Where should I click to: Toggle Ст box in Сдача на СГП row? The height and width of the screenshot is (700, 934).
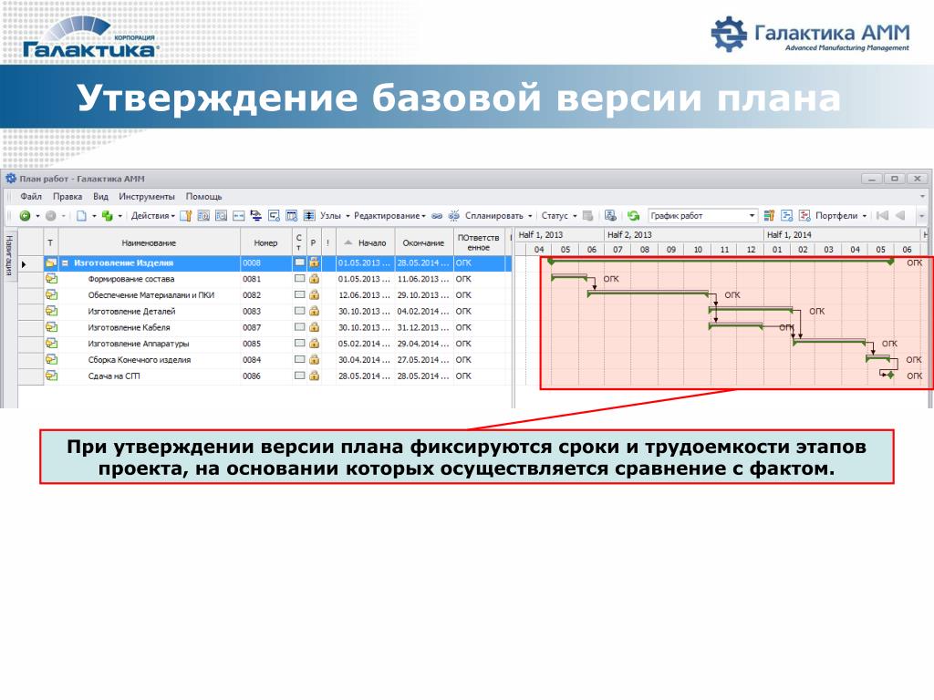(299, 376)
